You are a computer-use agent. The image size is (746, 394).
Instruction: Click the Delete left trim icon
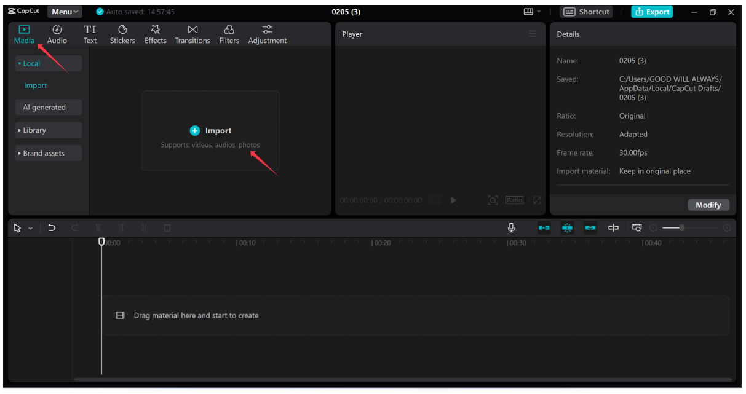pos(121,228)
